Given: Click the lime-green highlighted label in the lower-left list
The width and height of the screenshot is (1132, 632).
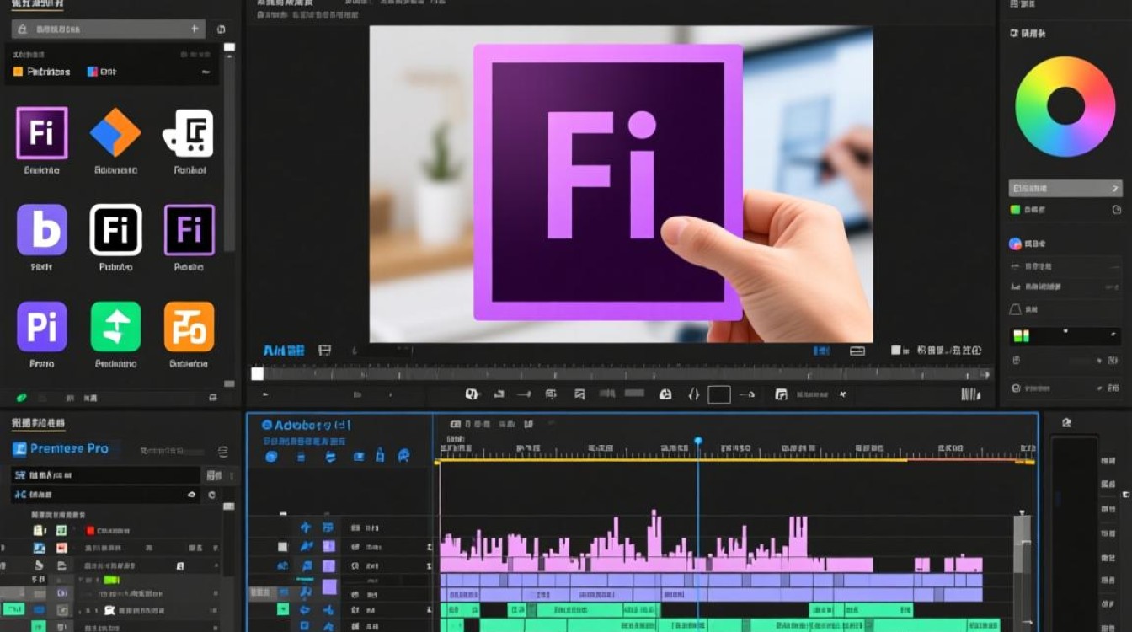Looking at the screenshot, I should tap(112, 580).
